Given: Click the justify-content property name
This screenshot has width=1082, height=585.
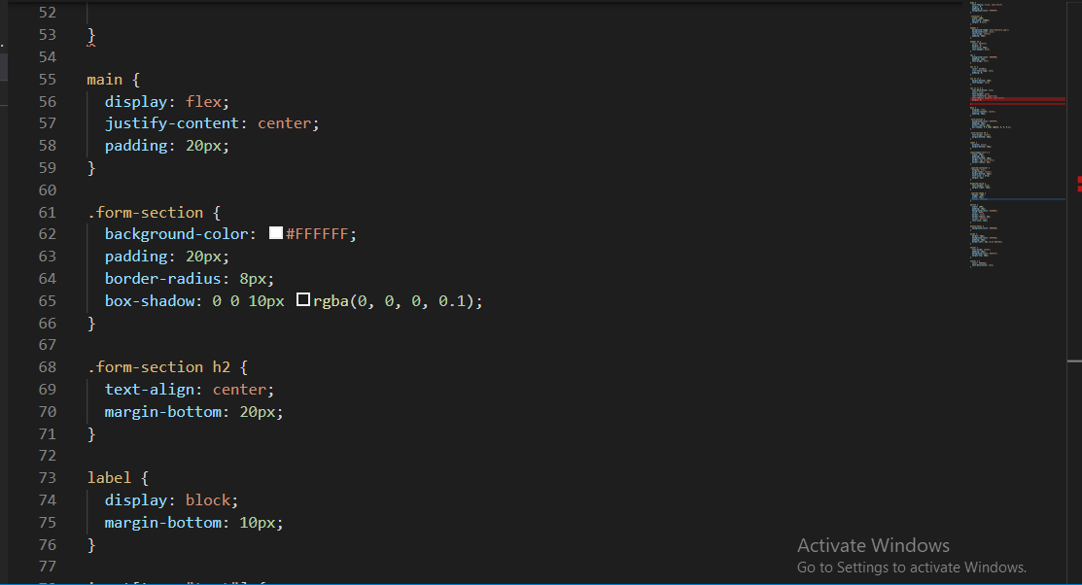Looking at the screenshot, I should point(172,123).
